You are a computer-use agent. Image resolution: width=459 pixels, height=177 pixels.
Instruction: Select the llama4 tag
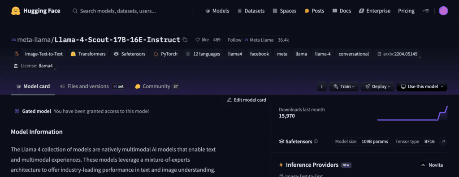click(x=235, y=54)
